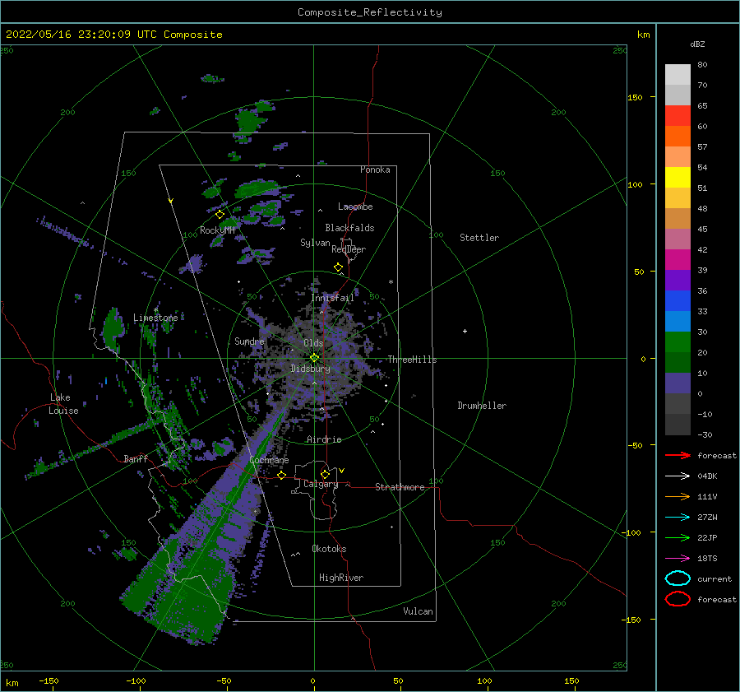Click the HighRiver label

point(341,578)
